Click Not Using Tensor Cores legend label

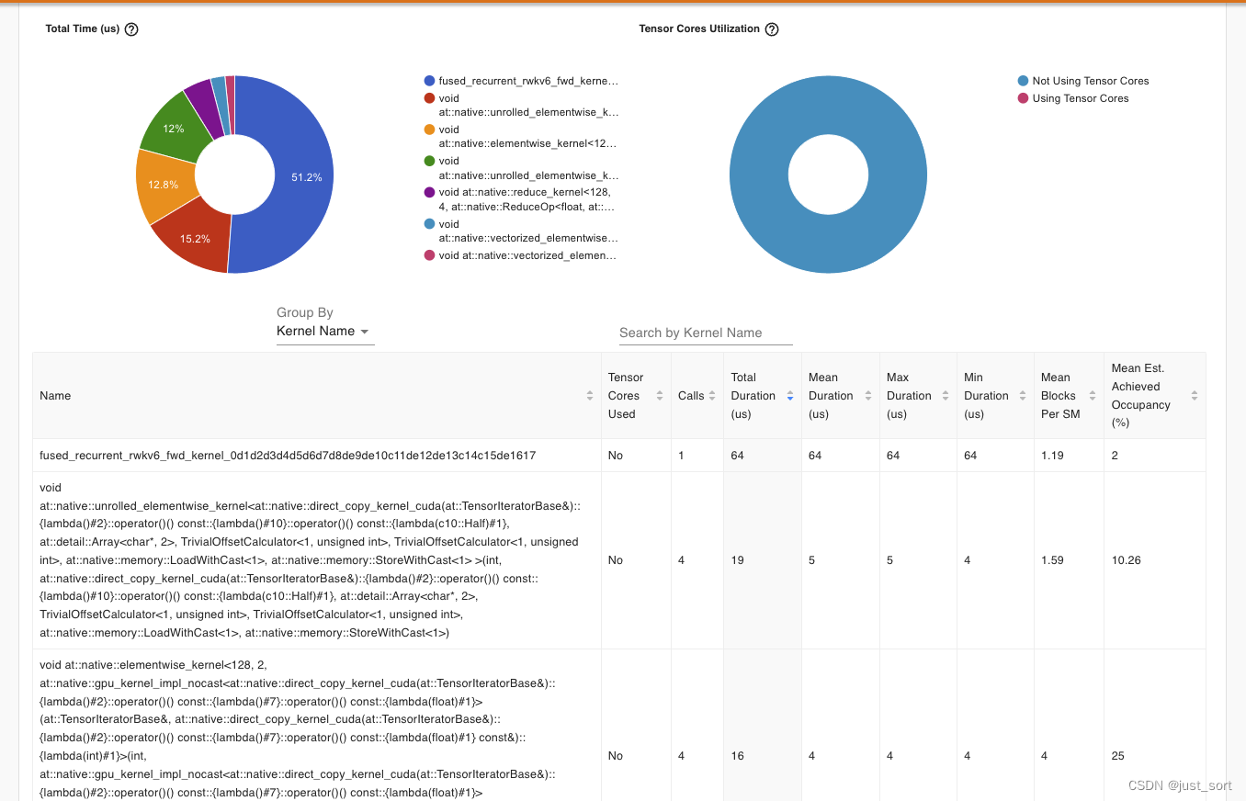click(x=1091, y=81)
